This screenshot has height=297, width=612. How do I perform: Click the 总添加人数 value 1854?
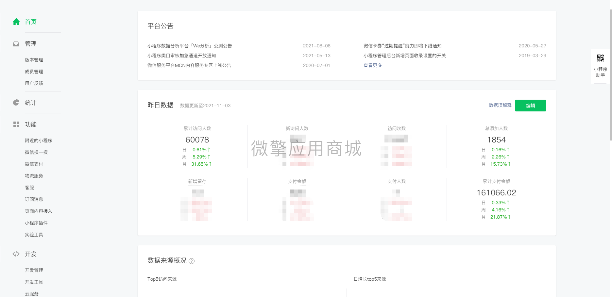point(496,140)
